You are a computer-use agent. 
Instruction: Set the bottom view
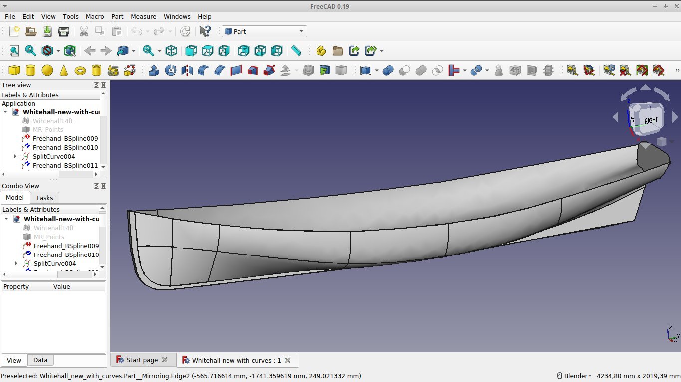click(x=260, y=51)
